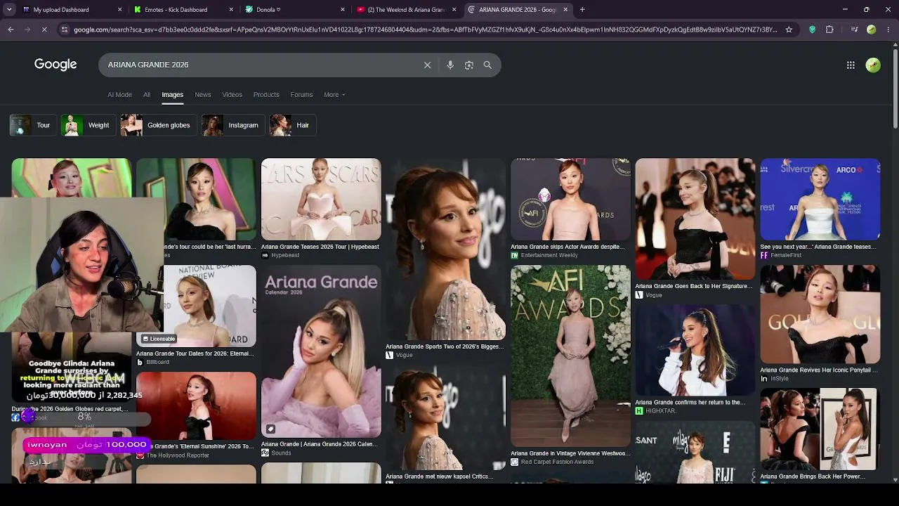Select the Videos results tab
The width and height of the screenshot is (899, 506).
pos(232,95)
